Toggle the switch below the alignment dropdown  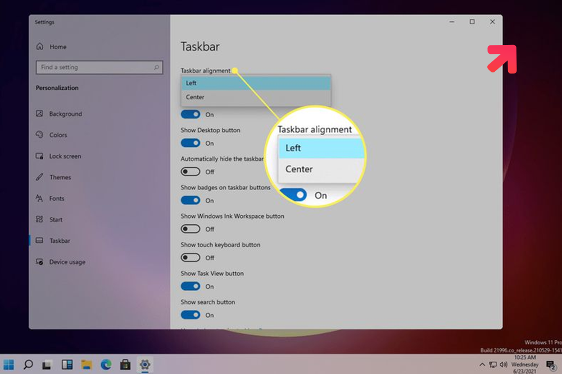[191, 114]
